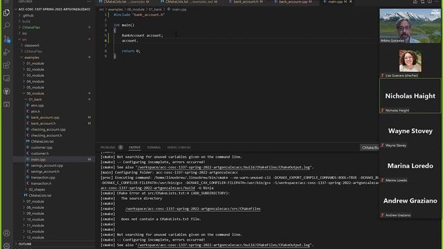This screenshot has height=249, width=443.
Task: Expand the inc folder
Action: point(24,33)
